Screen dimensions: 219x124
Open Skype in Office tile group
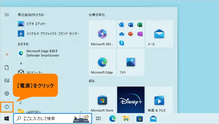coord(121,43)
